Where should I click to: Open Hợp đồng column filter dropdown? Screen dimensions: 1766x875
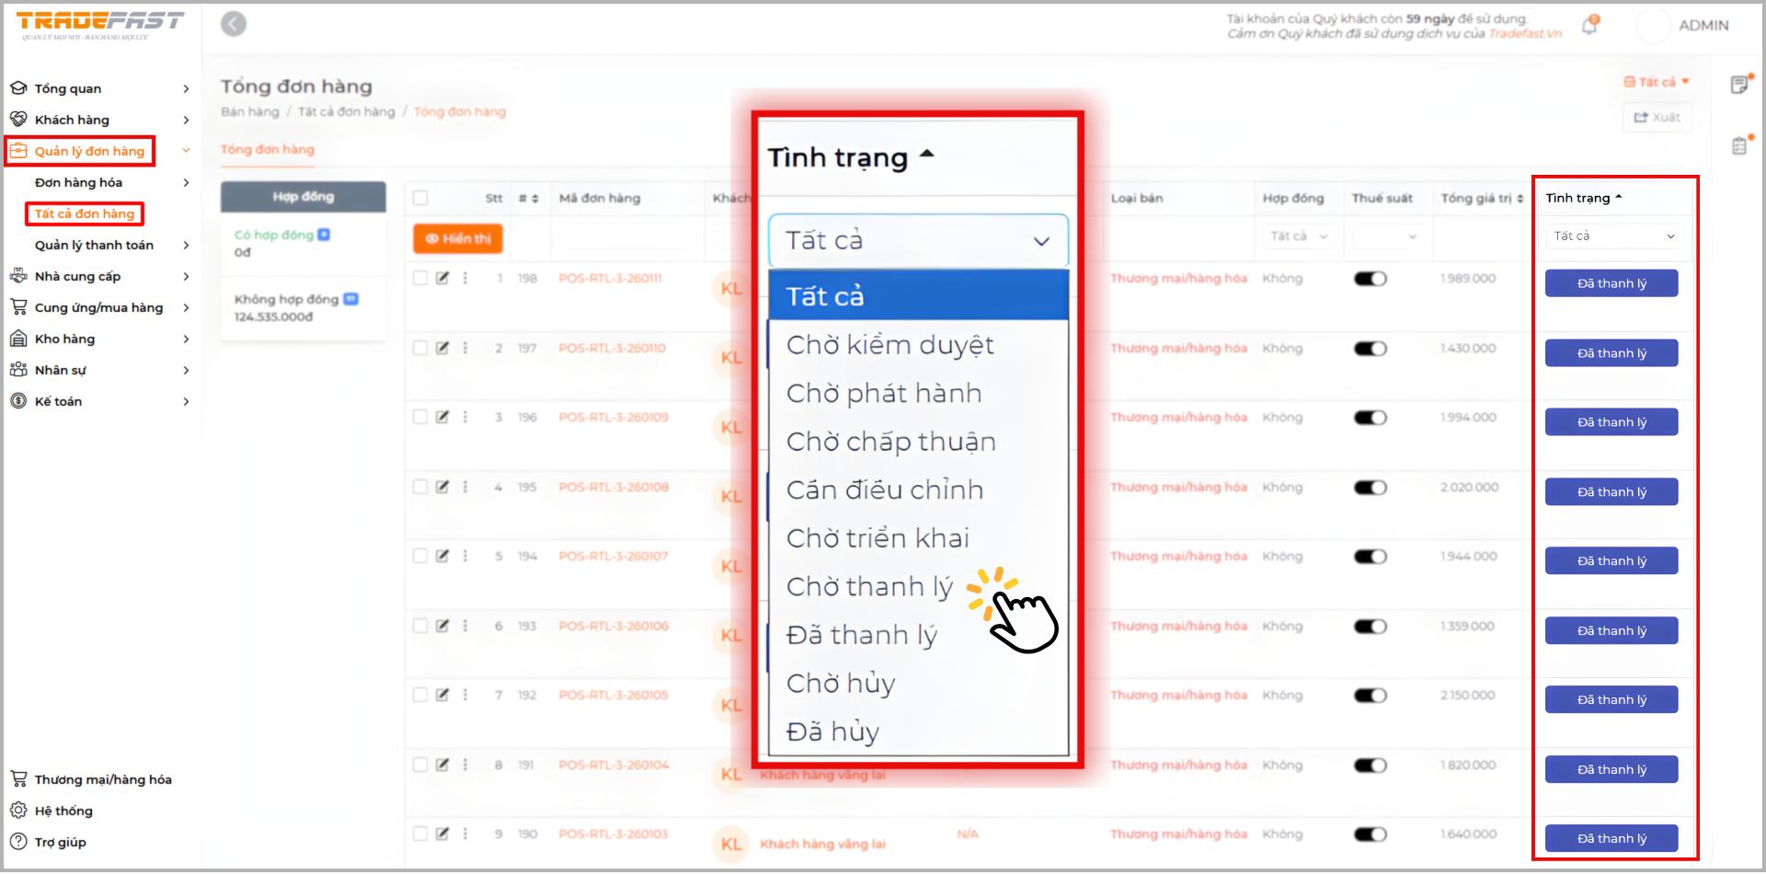click(x=1298, y=236)
